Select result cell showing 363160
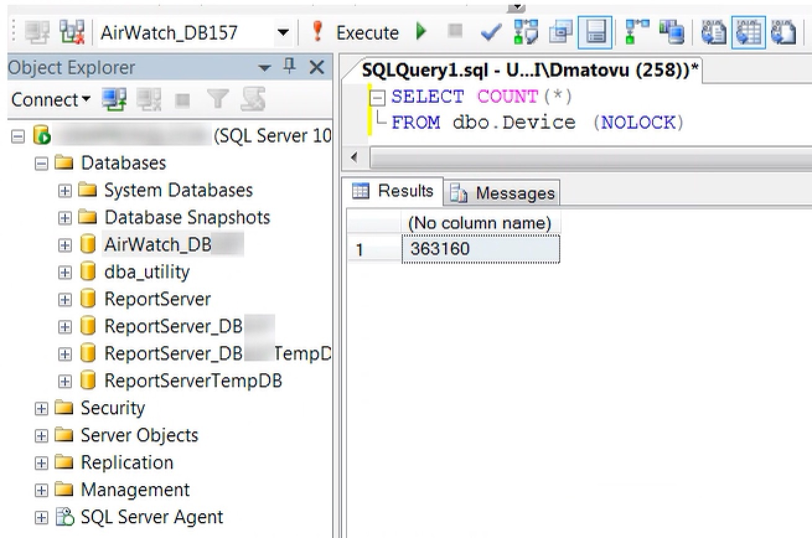Viewport: 812px width, 538px height. (480, 249)
